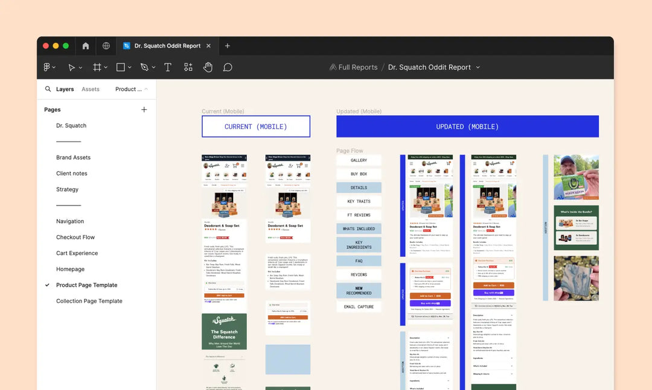Activate the Hand tool
Viewport: 652px width, 390px height.
208,68
